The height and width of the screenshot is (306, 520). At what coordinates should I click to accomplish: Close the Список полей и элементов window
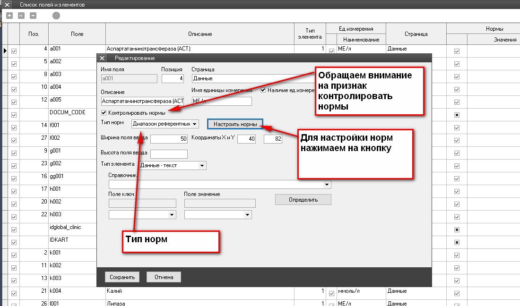click(x=7, y=4)
